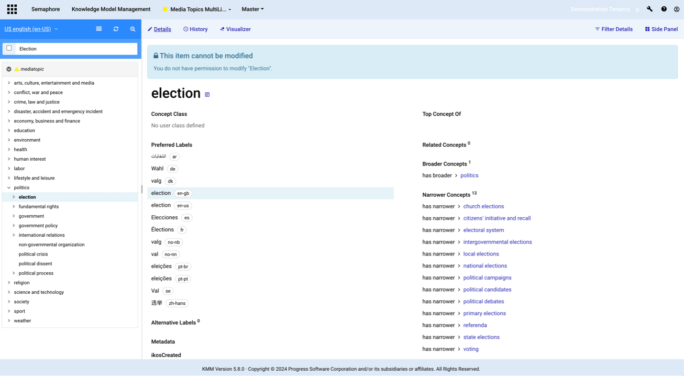Screen dimensions: 684x377
Task: Open the national elections narrower concept
Action: pos(485,266)
